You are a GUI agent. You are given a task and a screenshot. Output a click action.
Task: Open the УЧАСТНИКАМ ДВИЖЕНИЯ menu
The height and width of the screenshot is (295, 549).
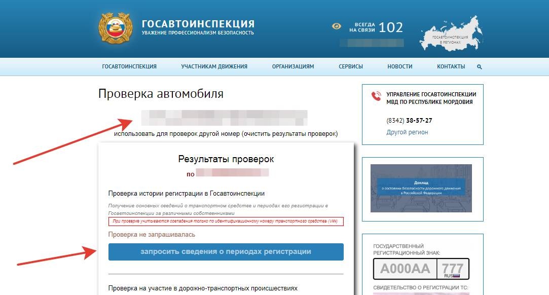214,66
